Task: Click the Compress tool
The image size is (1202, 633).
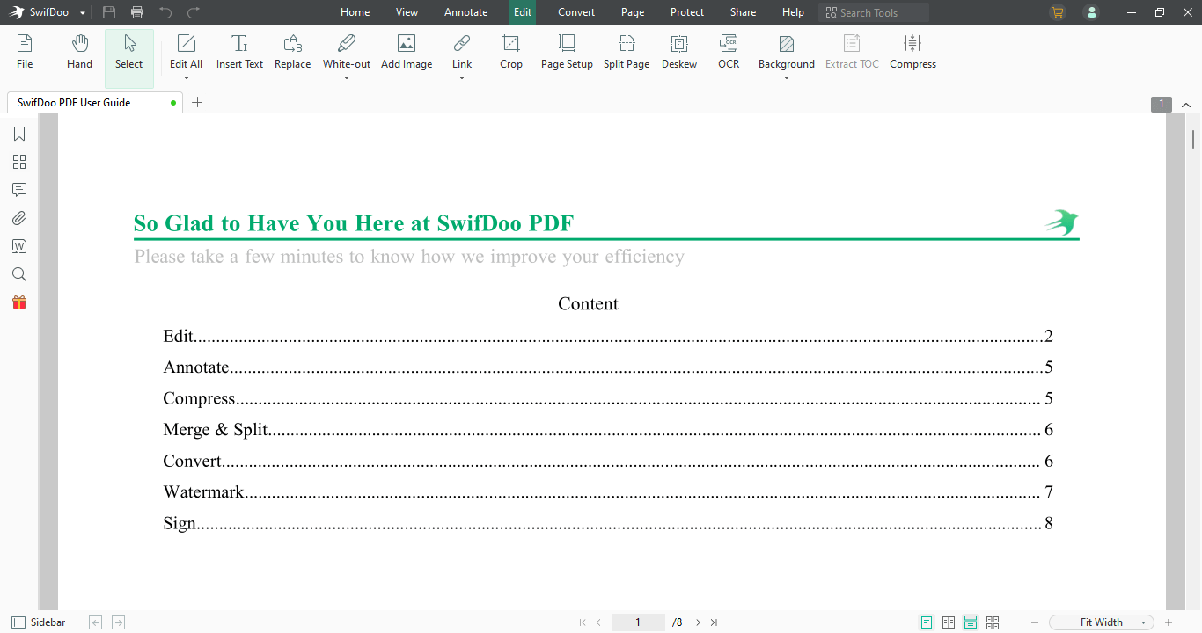Action: coord(912,52)
